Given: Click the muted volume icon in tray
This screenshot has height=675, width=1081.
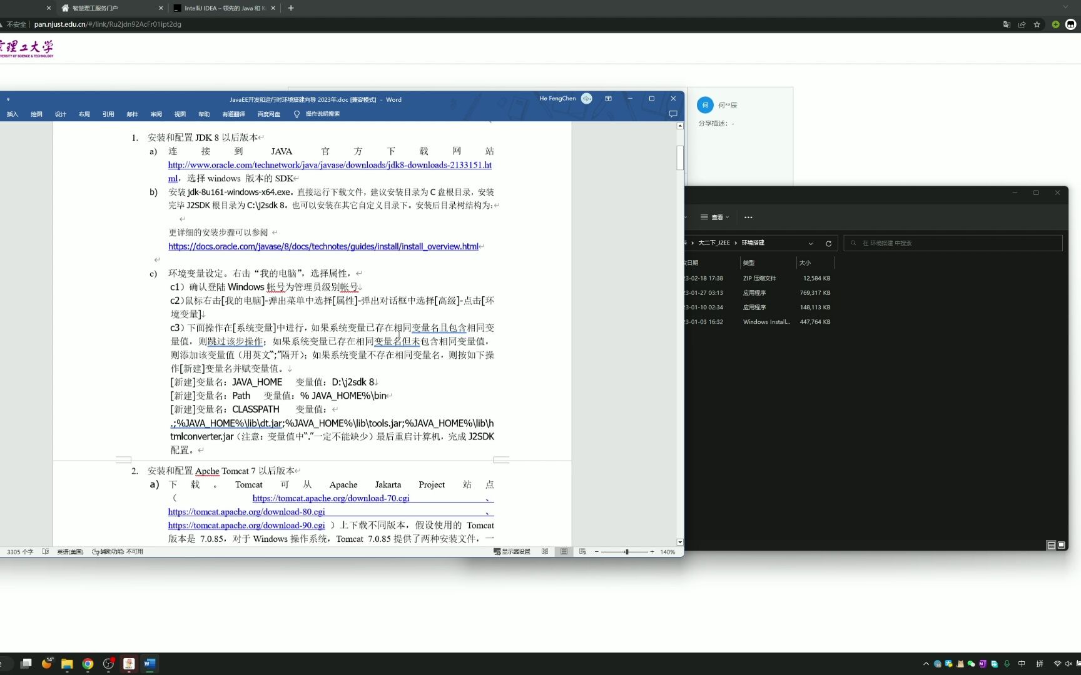Looking at the screenshot, I should tap(1068, 664).
